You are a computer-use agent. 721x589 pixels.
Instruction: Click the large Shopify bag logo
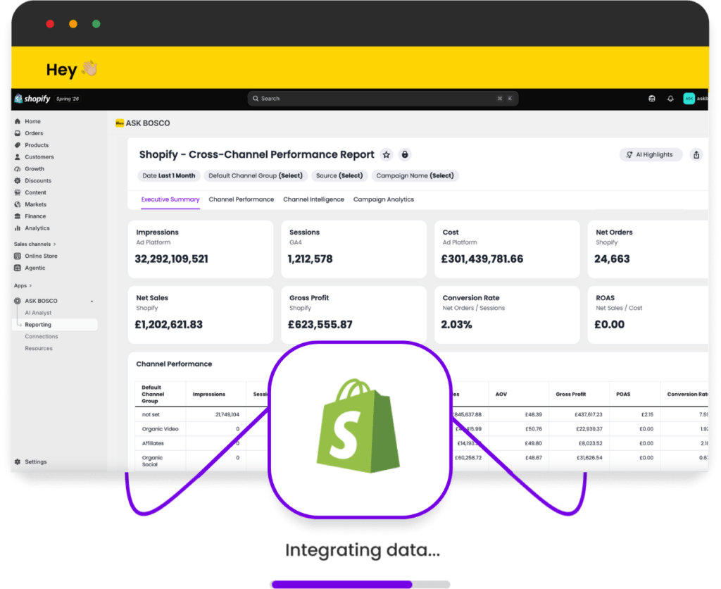[x=358, y=426]
